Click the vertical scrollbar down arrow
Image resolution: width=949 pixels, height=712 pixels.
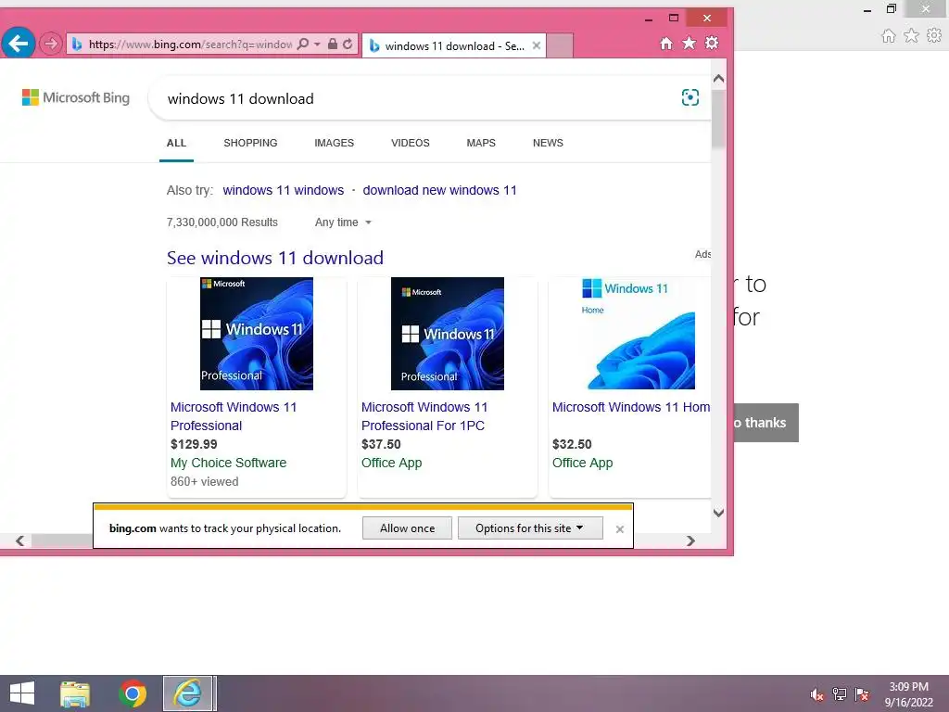click(718, 513)
